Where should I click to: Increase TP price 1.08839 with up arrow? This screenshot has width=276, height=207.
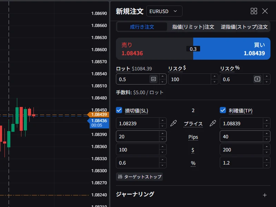click(267, 120)
